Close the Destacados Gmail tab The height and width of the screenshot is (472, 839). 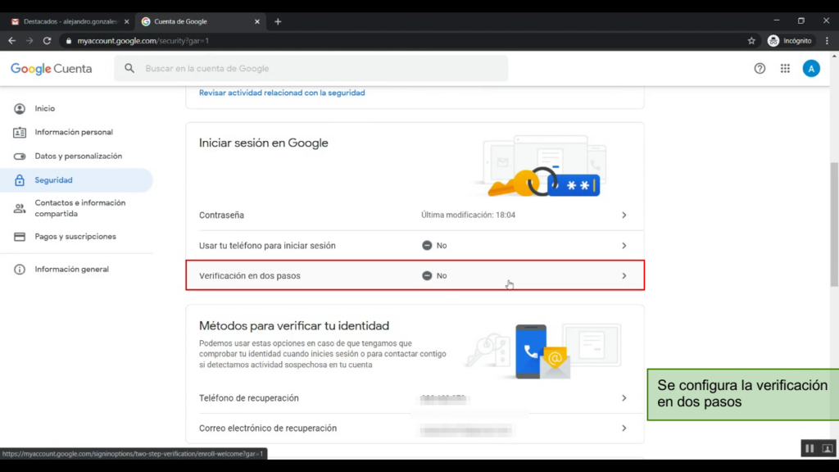tap(126, 21)
